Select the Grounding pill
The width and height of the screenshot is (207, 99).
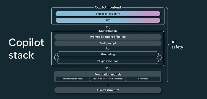(108, 54)
